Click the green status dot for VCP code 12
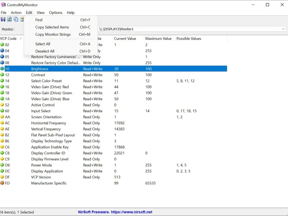 pyautogui.click(x=2, y=75)
